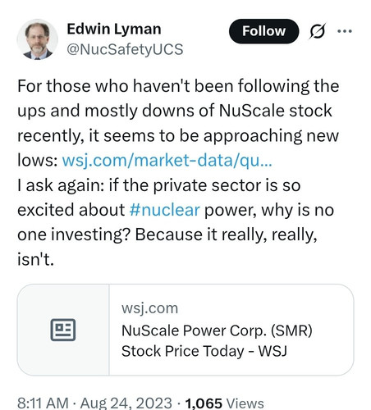Image resolution: width=371 pixels, height=410 pixels.
Task: Open the NuScale Power Corp. card title
Action: pyautogui.click(x=217, y=340)
